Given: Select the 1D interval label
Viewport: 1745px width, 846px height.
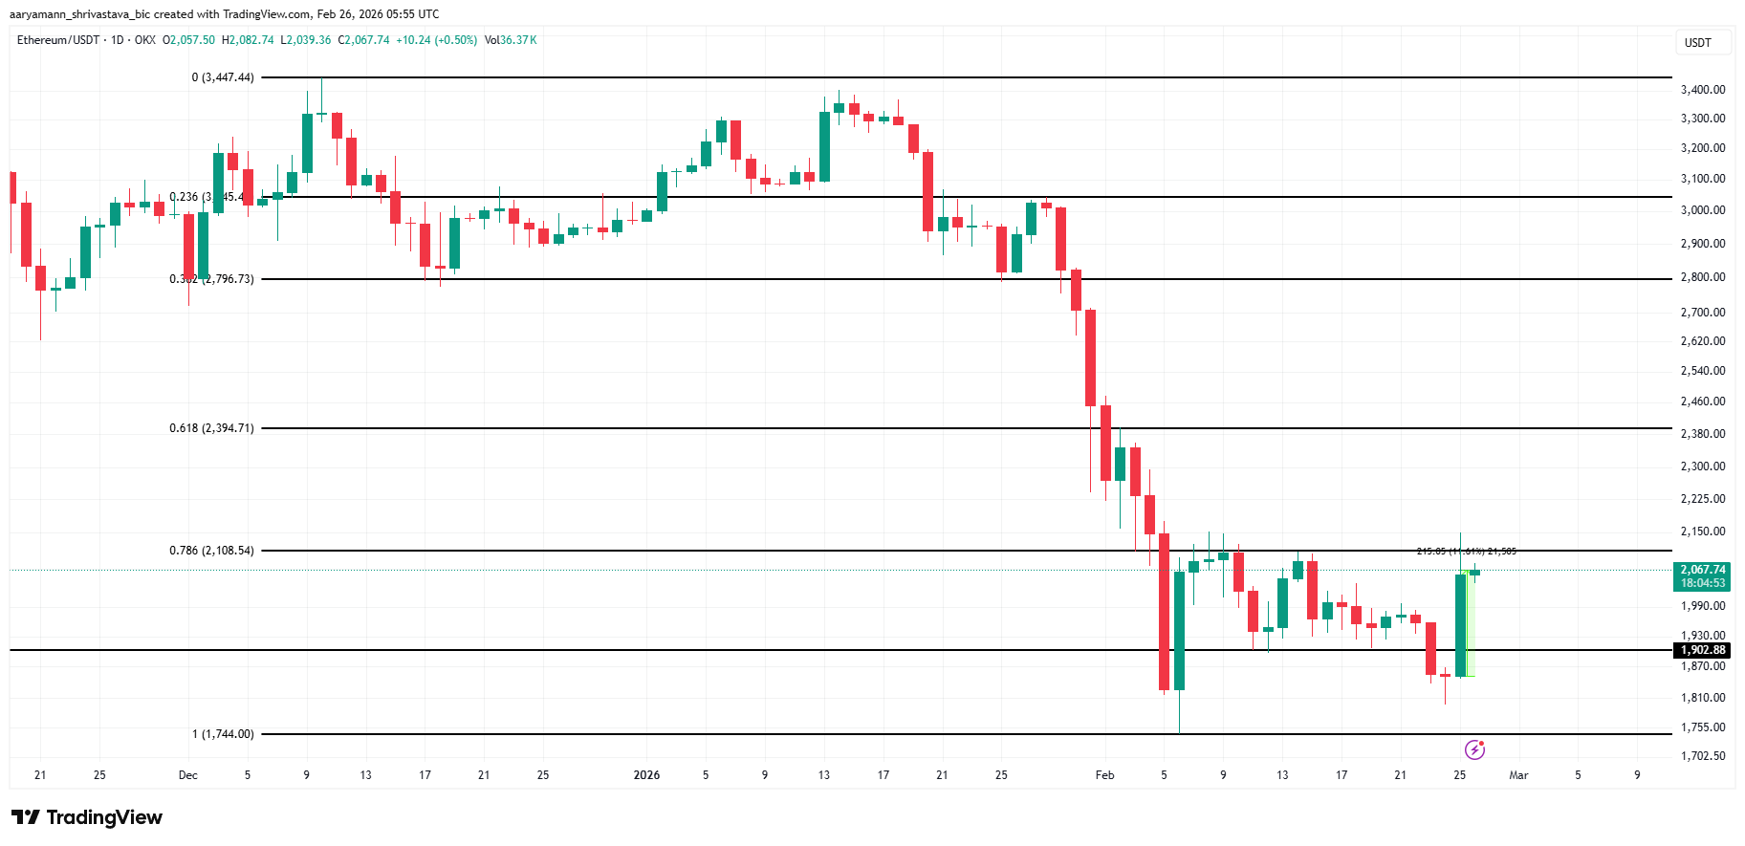Looking at the screenshot, I should [x=118, y=40].
